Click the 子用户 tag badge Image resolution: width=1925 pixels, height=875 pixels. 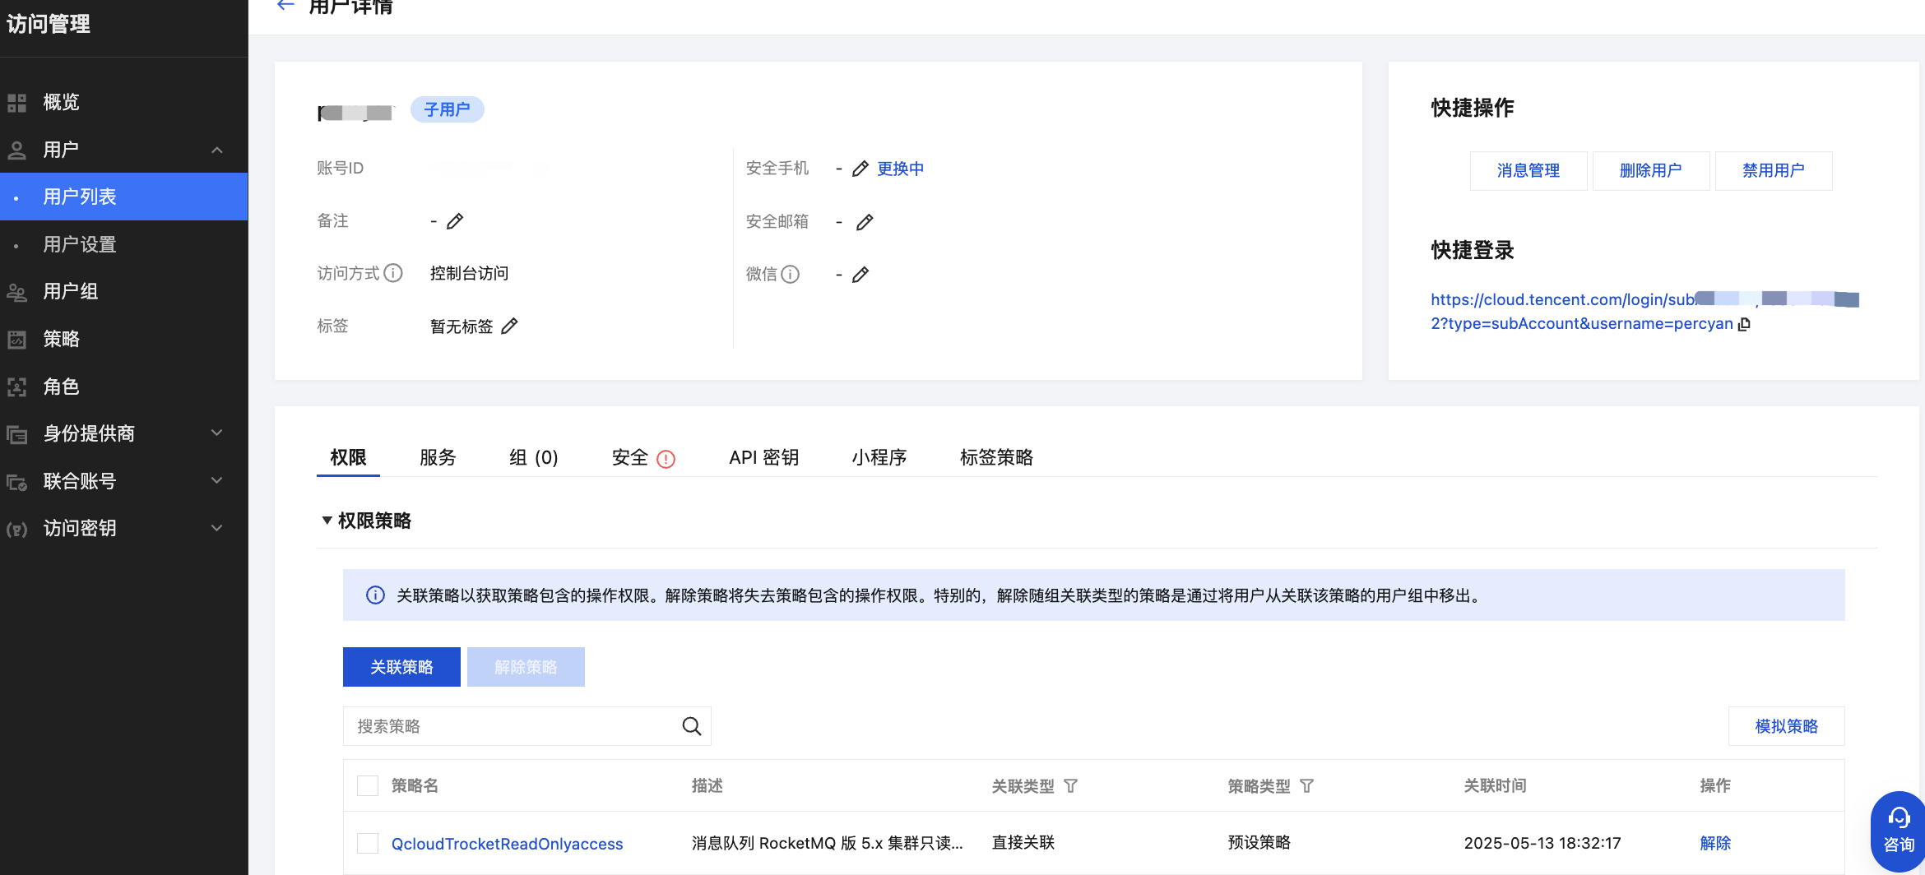[x=447, y=109]
